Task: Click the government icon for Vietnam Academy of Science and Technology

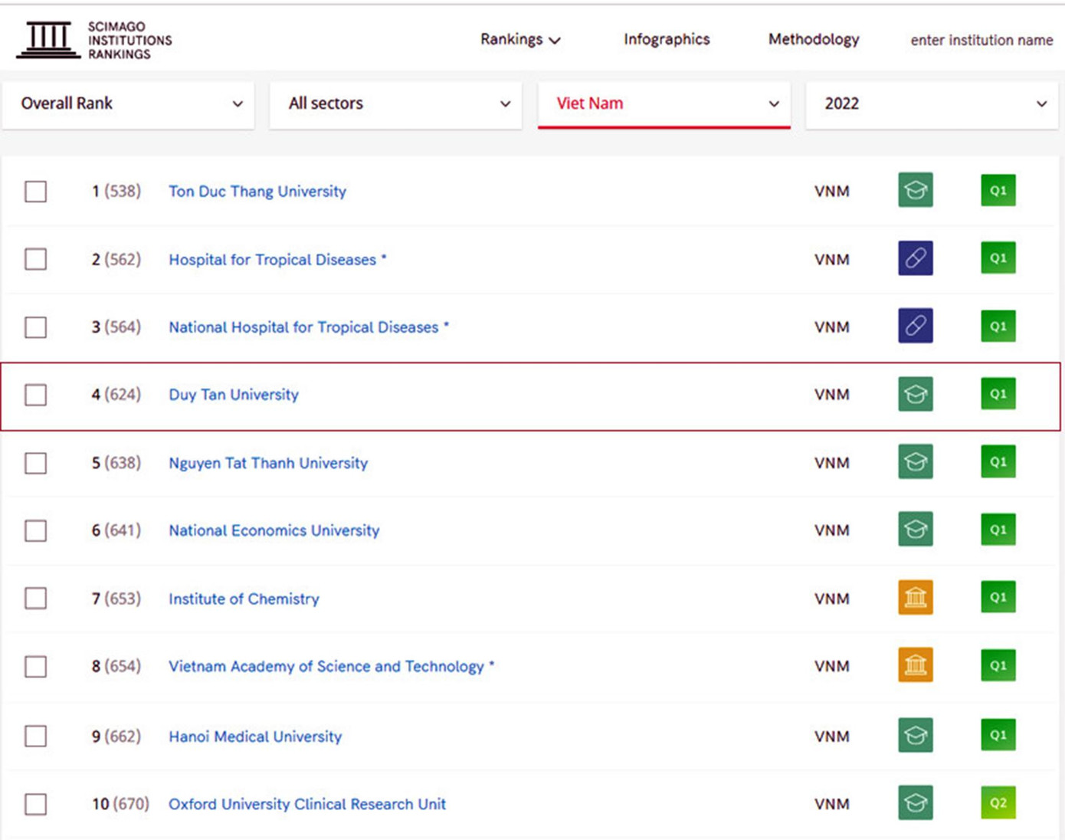Action: point(915,665)
